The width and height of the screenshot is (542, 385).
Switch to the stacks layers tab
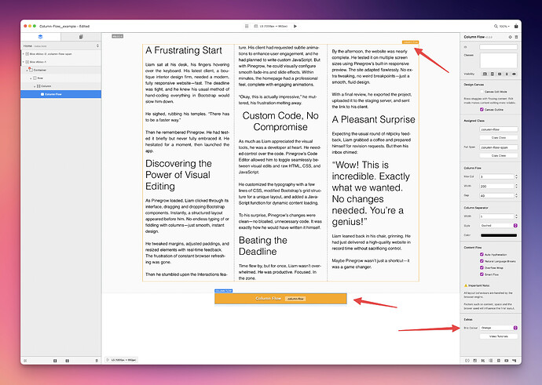pyautogui.click(x=42, y=37)
